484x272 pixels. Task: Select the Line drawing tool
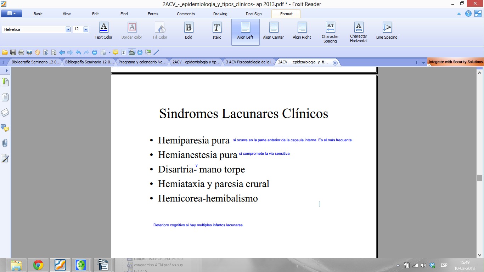click(156, 52)
